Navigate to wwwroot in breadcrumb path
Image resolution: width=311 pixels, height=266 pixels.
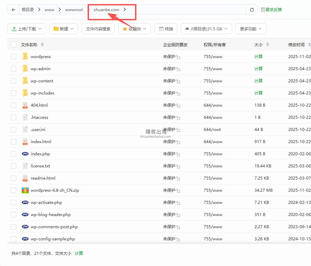[x=74, y=10]
